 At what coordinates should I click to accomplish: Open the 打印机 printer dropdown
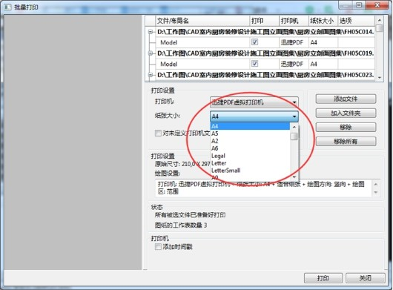point(254,102)
